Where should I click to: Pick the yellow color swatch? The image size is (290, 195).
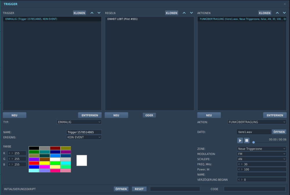click(45, 163)
